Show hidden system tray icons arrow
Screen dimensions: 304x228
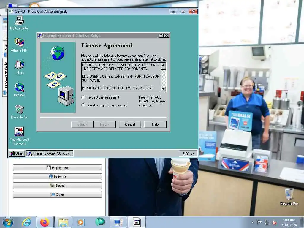tap(252, 222)
